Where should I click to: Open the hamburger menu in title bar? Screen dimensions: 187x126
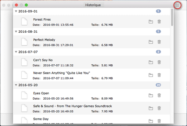point(177,5)
